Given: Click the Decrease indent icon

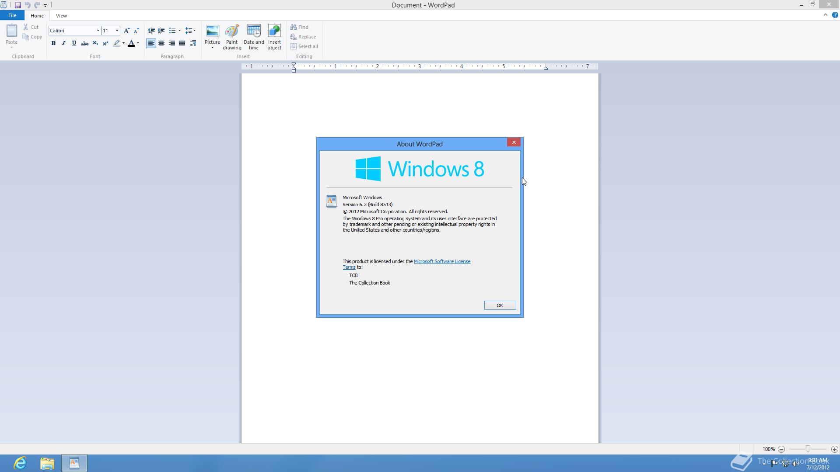Looking at the screenshot, I should pos(151,31).
